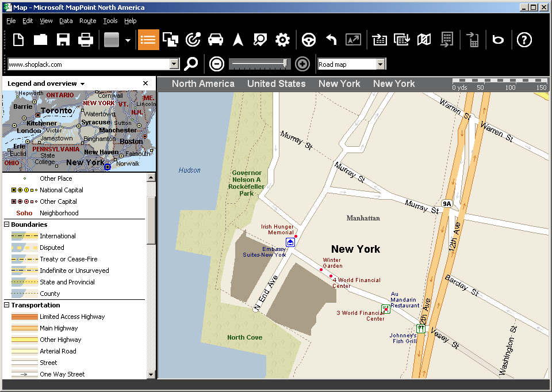This screenshot has height=392, width=552.
Task: Click the data table icon with down arrow
Action: pyautogui.click(x=402, y=40)
